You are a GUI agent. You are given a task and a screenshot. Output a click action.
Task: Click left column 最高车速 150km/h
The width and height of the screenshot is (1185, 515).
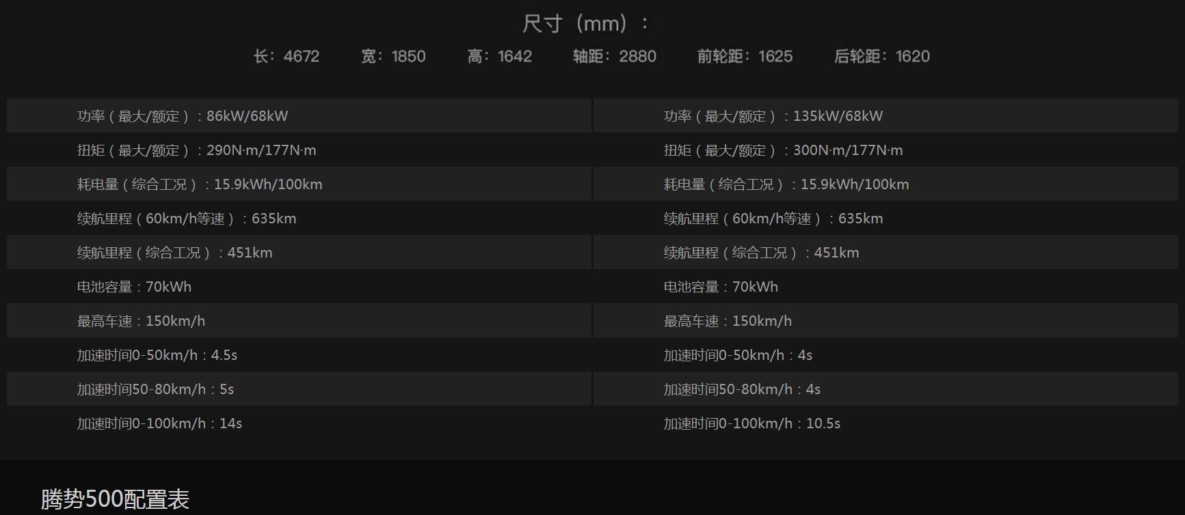[299, 320]
